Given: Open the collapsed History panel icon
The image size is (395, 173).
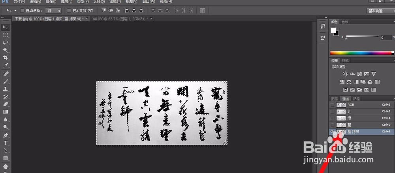Looking at the screenshot, I should (x=323, y=26).
